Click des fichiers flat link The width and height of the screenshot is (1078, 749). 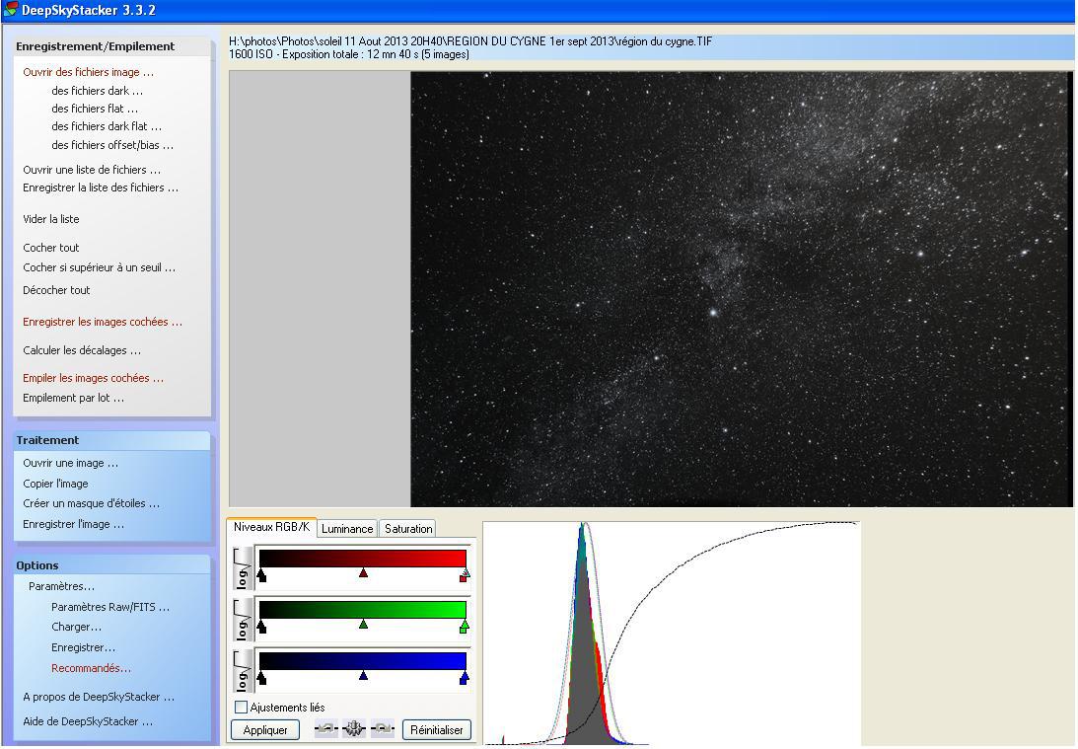pos(94,109)
